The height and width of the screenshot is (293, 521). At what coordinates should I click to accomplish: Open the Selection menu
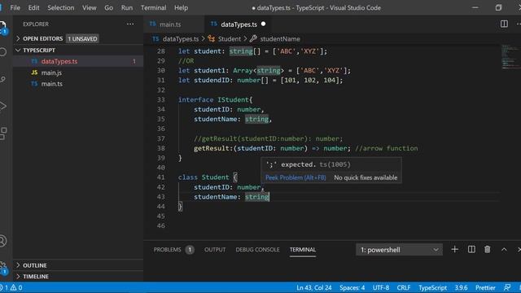click(x=61, y=7)
